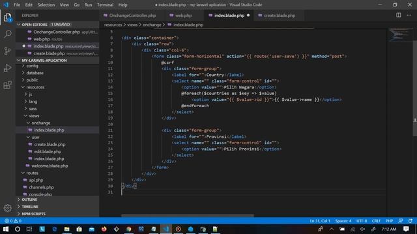417x234 pixels.
Task: Open the View menu
Action: [64, 5]
